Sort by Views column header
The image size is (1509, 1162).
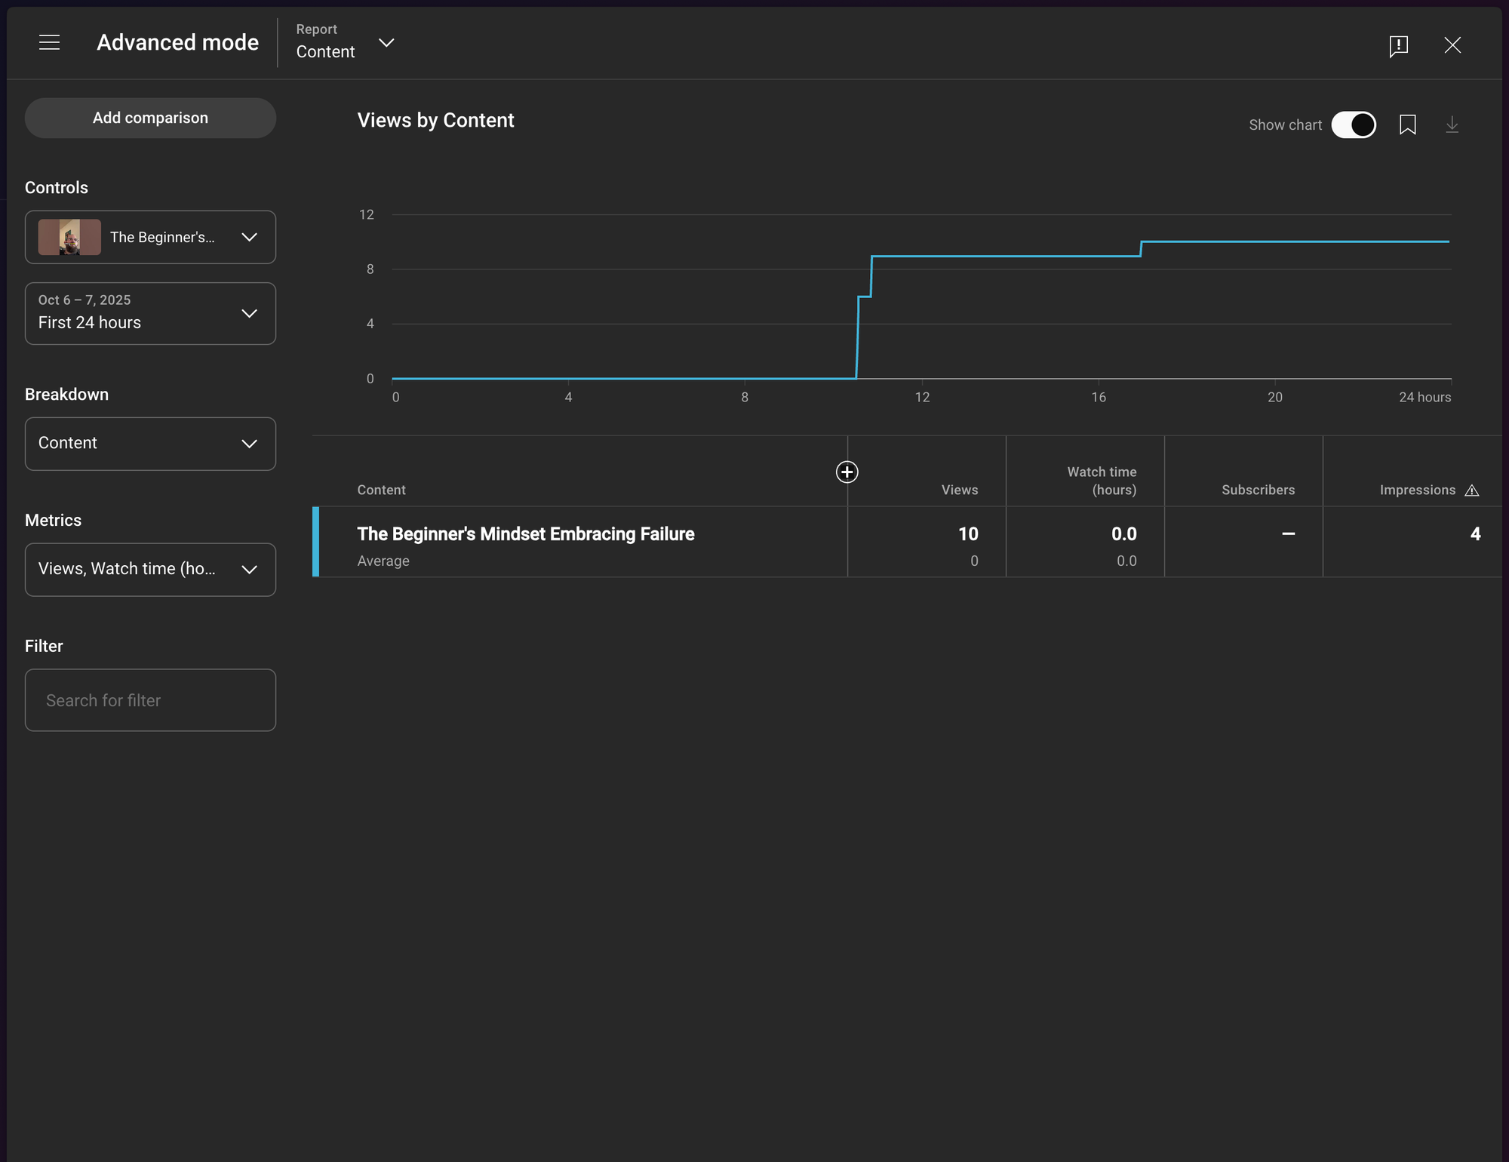point(959,490)
